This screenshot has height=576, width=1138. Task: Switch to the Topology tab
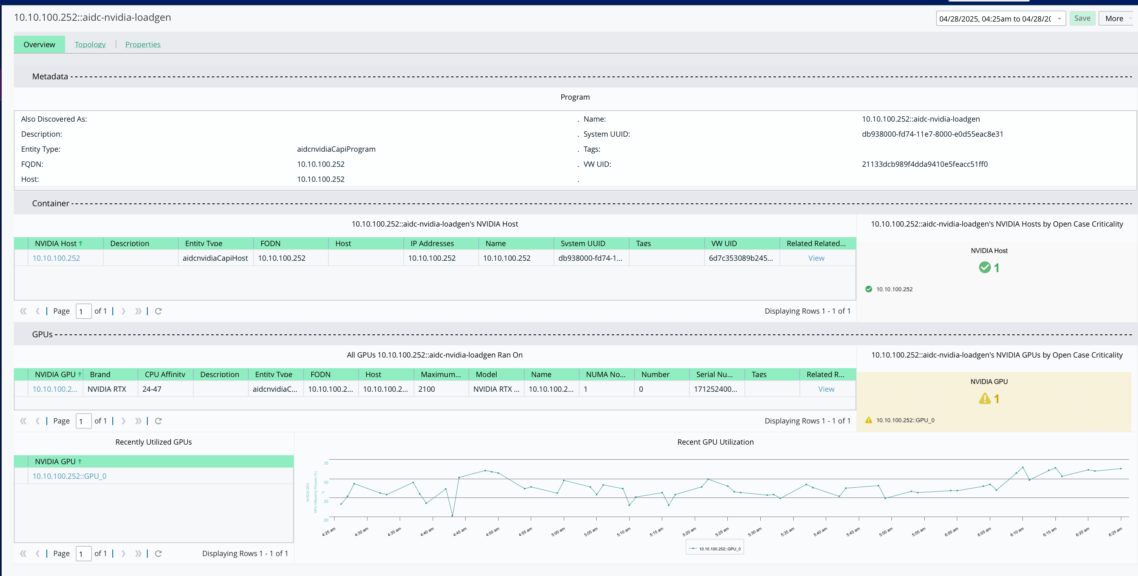pyautogui.click(x=90, y=45)
